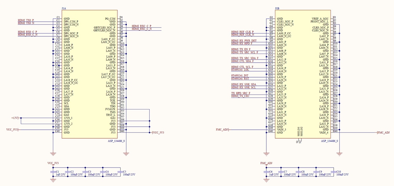
Task: Select capacitor C10 symbol
Action: click(x=334, y=172)
